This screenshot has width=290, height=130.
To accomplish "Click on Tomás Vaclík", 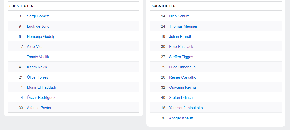I will (38, 57).
